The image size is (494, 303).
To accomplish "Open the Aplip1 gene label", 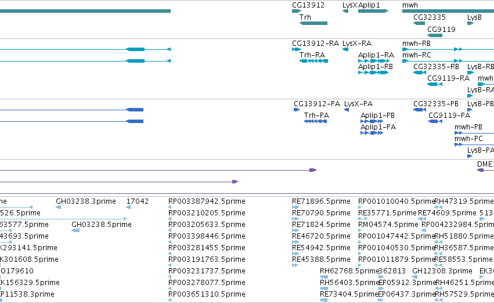I will coord(369,5).
